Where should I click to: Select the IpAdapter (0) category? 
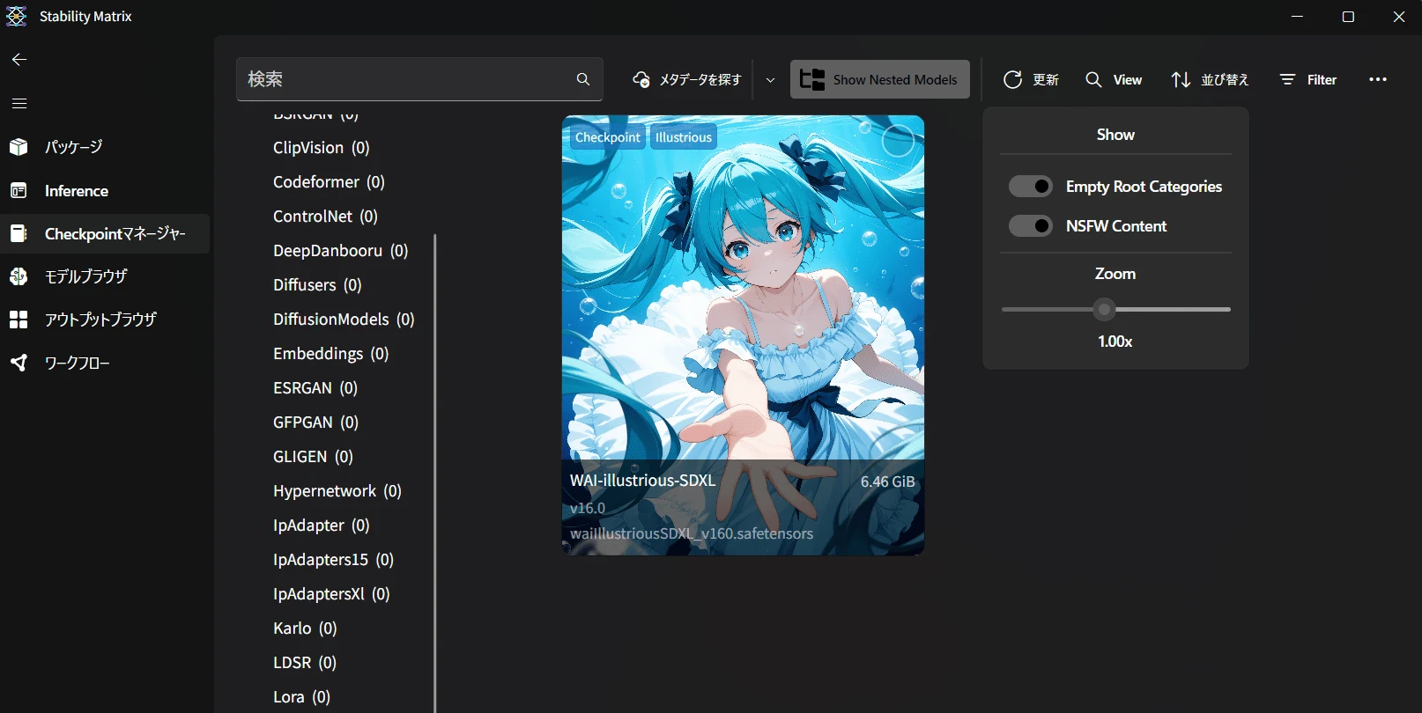(321, 525)
